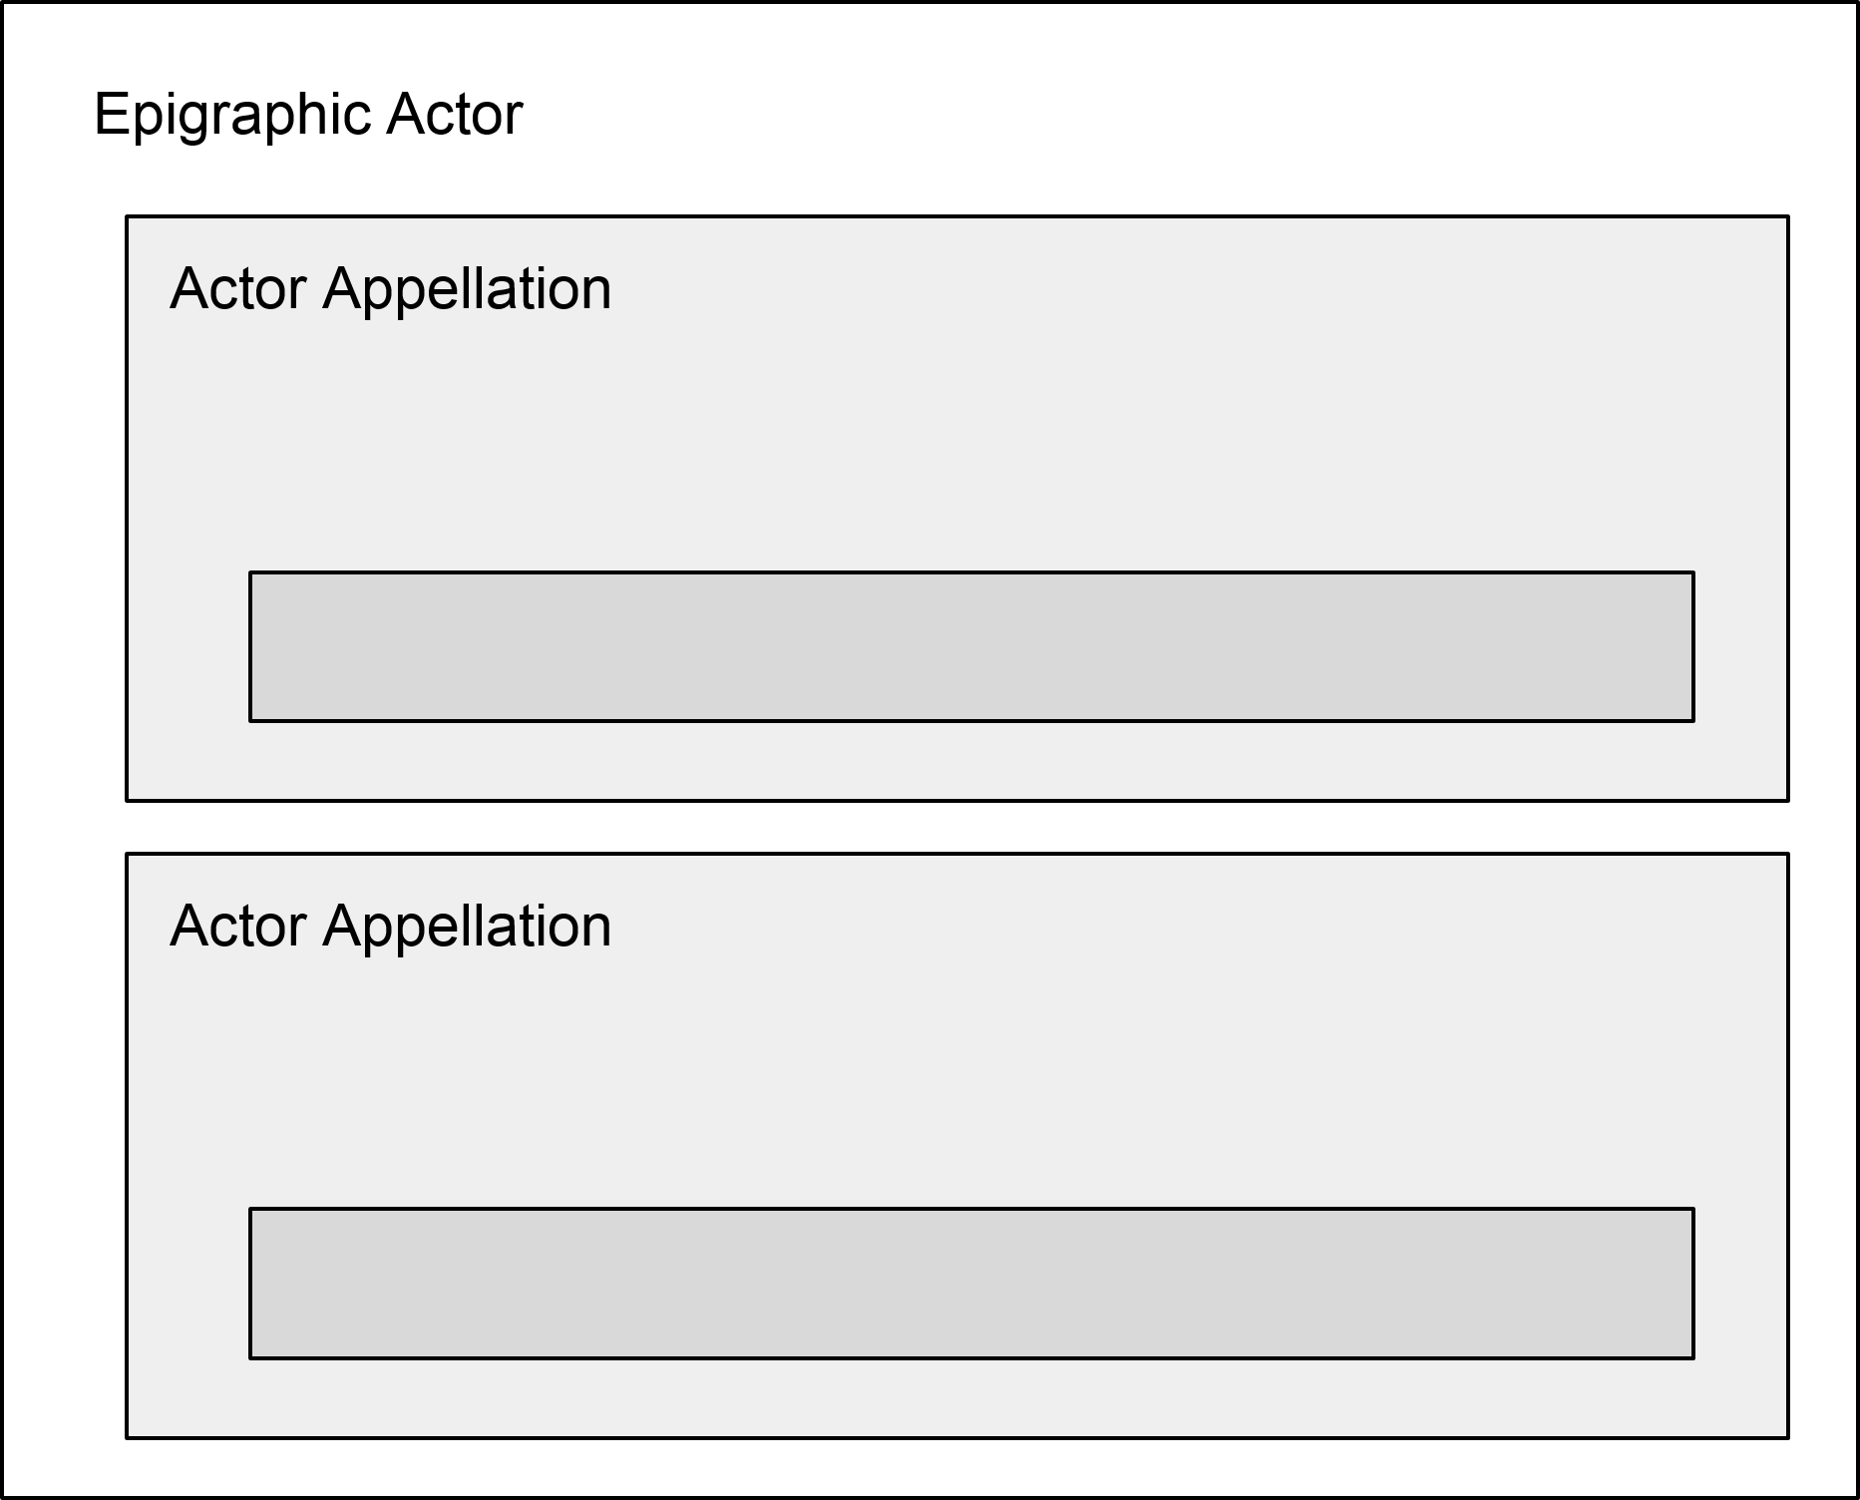Click the word Actor in Epigraphic Actor title
The width and height of the screenshot is (1860, 1500).
click(455, 114)
